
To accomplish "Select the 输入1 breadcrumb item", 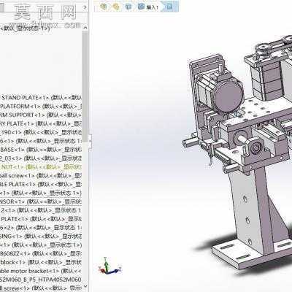I will click(x=148, y=7).
